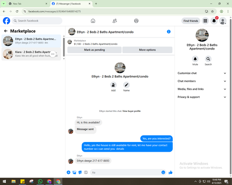Open the menu grid icon
The image size is (232, 185).
205,21
